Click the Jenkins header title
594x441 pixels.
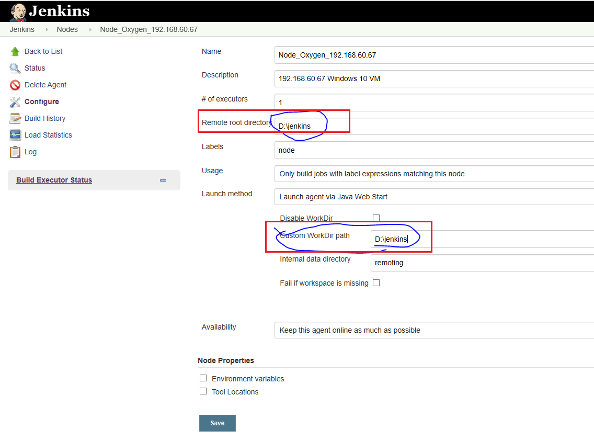60,12
